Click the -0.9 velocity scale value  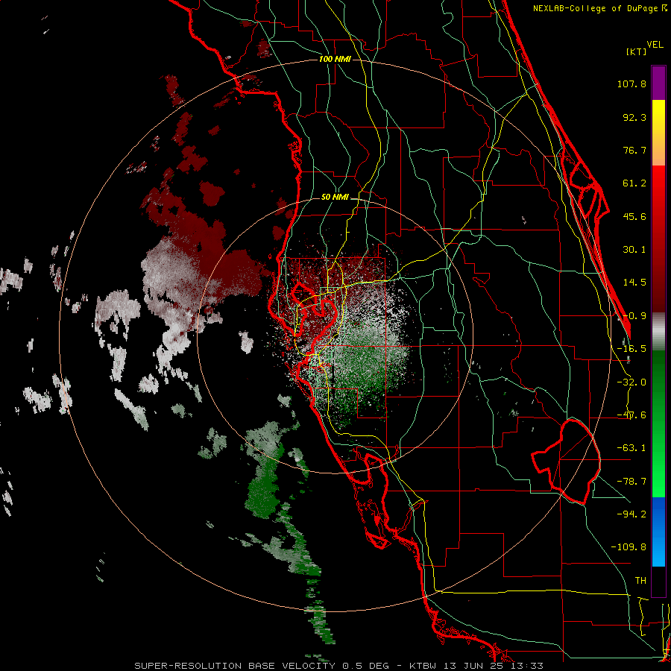pyautogui.click(x=634, y=316)
